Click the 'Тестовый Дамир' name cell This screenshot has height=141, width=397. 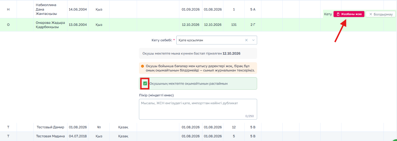tap(50, 127)
